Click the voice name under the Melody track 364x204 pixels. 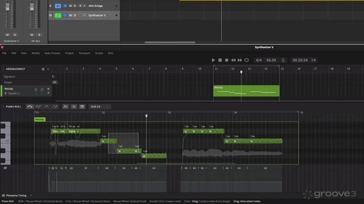pyautogui.click(x=14, y=93)
